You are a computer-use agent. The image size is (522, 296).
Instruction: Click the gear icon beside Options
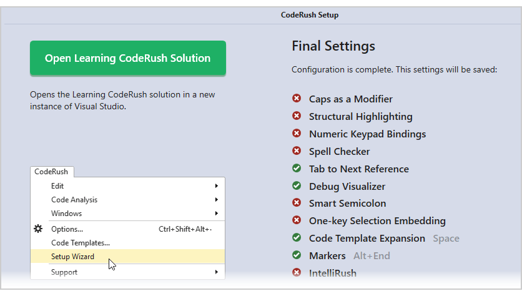point(38,229)
